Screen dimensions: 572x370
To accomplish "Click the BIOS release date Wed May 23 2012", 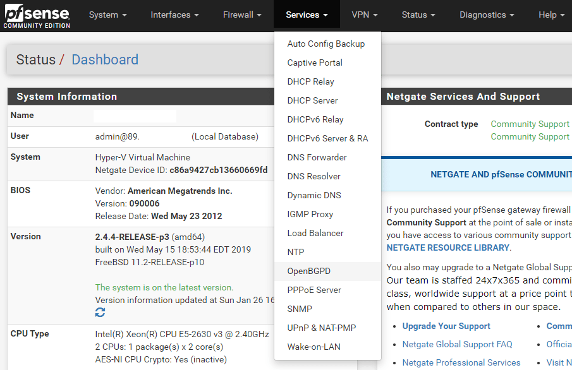I will (186, 216).
